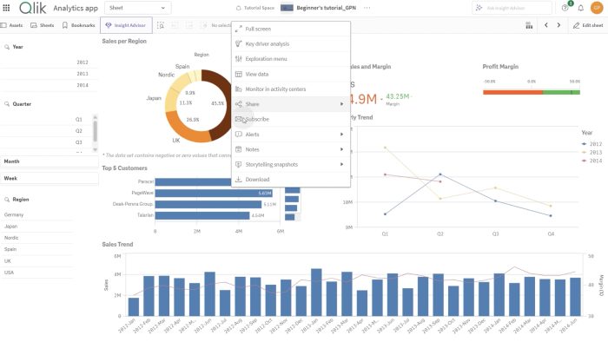
Task: Click the user profile avatar
Action: point(597,8)
